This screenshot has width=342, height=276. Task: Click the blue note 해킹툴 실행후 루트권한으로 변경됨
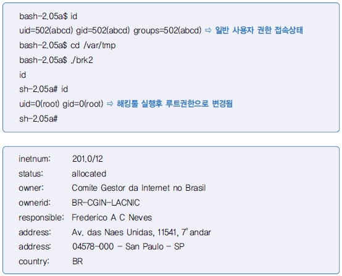tap(175, 103)
